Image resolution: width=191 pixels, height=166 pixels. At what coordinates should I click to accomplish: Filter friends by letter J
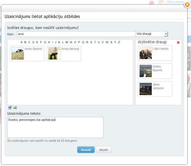click(x=56, y=42)
